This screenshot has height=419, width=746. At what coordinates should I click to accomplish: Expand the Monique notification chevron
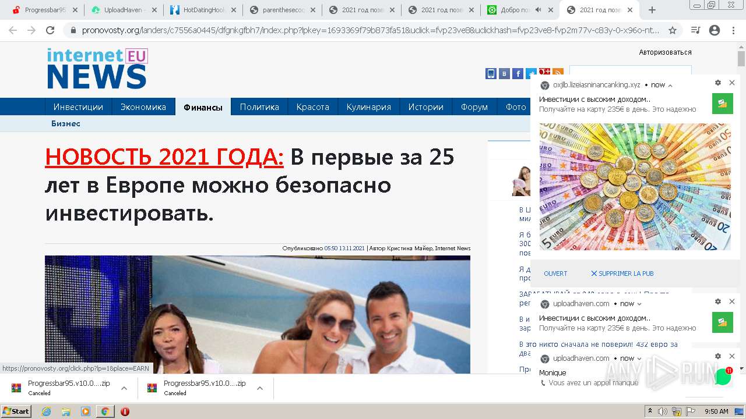tap(639, 358)
